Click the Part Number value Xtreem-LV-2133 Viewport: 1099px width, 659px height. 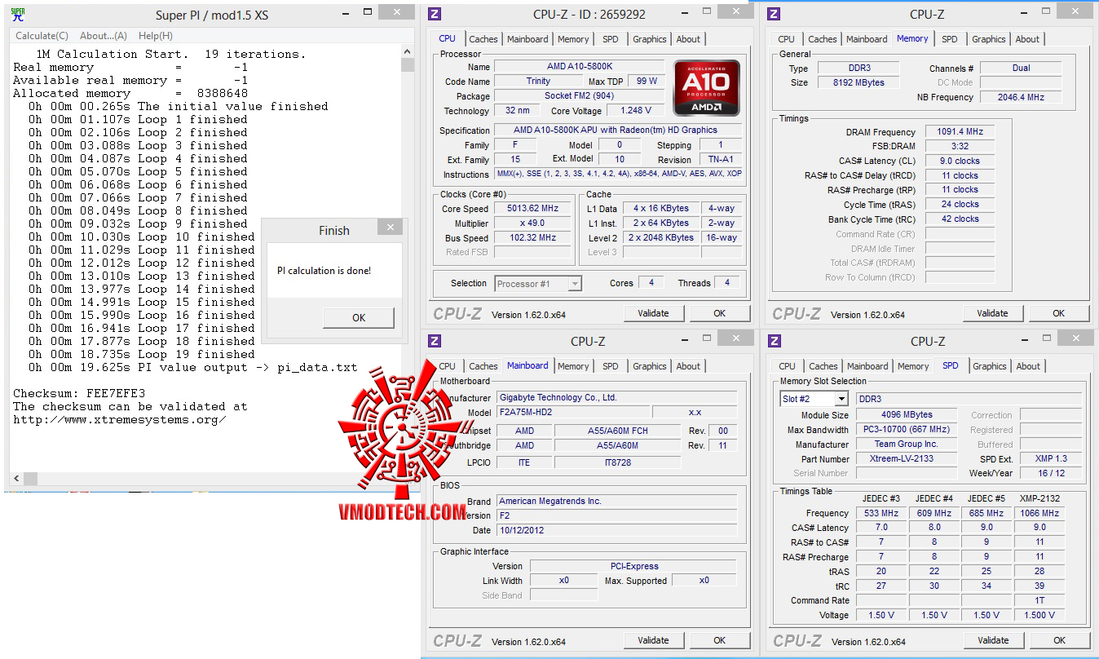tap(907, 459)
